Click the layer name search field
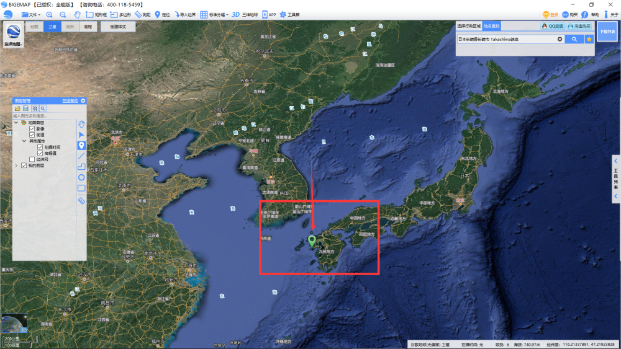The height and width of the screenshot is (349, 621). point(43,116)
